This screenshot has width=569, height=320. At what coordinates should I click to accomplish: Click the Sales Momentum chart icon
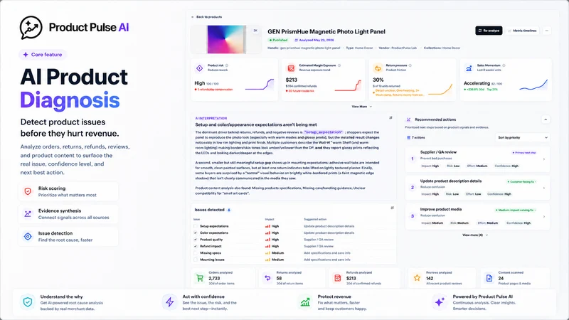(469, 68)
